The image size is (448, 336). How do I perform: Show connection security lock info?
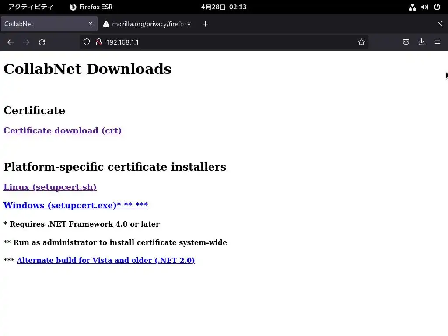[99, 42]
